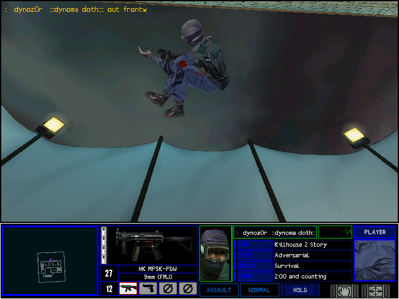Click the magazine rounds indicator column
The image size is (399, 299).
[103, 245]
